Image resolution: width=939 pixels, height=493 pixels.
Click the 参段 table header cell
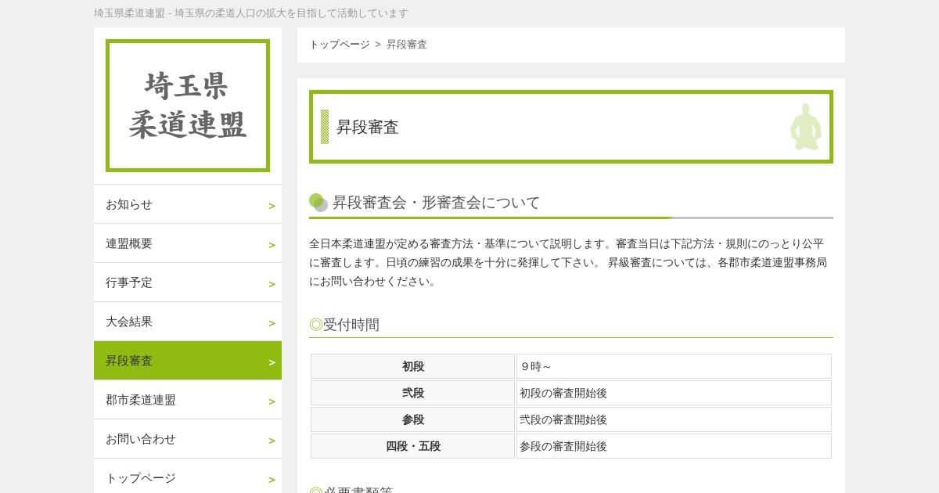coord(413,419)
